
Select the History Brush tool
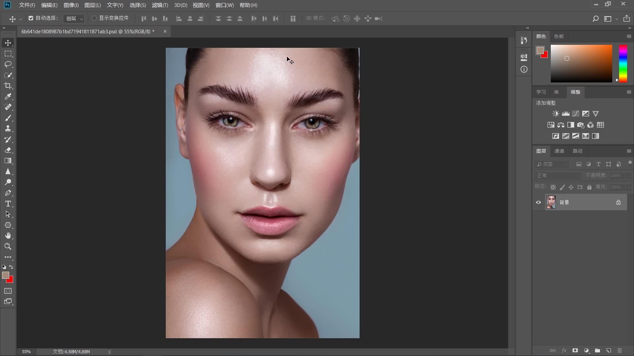pyautogui.click(x=8, y=139)
